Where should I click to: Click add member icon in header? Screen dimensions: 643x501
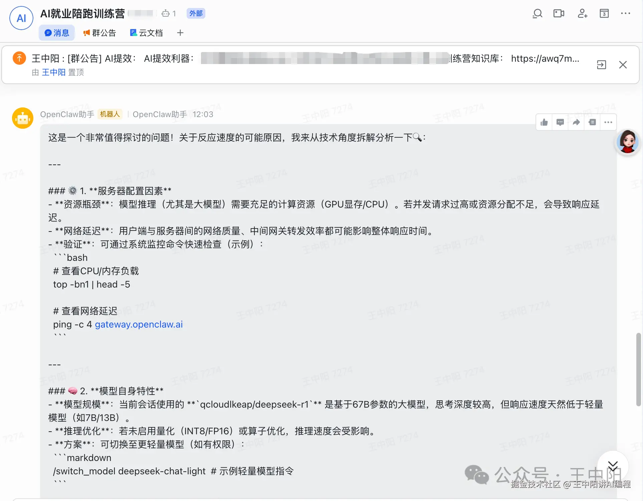[x=582, y=14]
